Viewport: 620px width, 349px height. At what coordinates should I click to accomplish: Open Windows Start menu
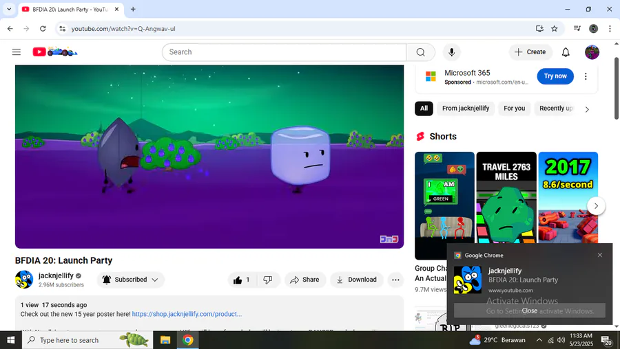[x=10, y=340]
